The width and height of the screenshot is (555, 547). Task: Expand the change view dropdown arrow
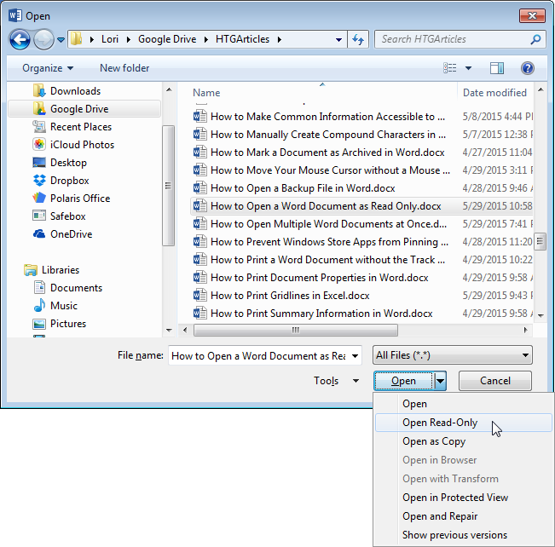pos(469,68)
